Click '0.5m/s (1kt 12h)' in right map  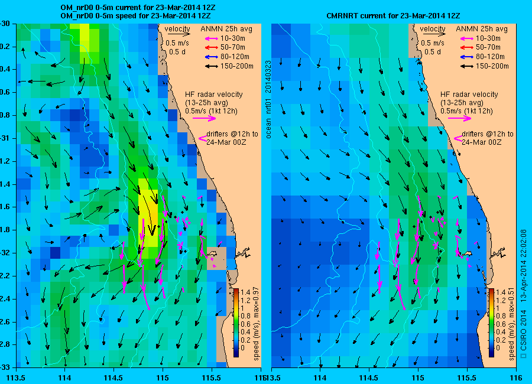(x=467, y=111)
